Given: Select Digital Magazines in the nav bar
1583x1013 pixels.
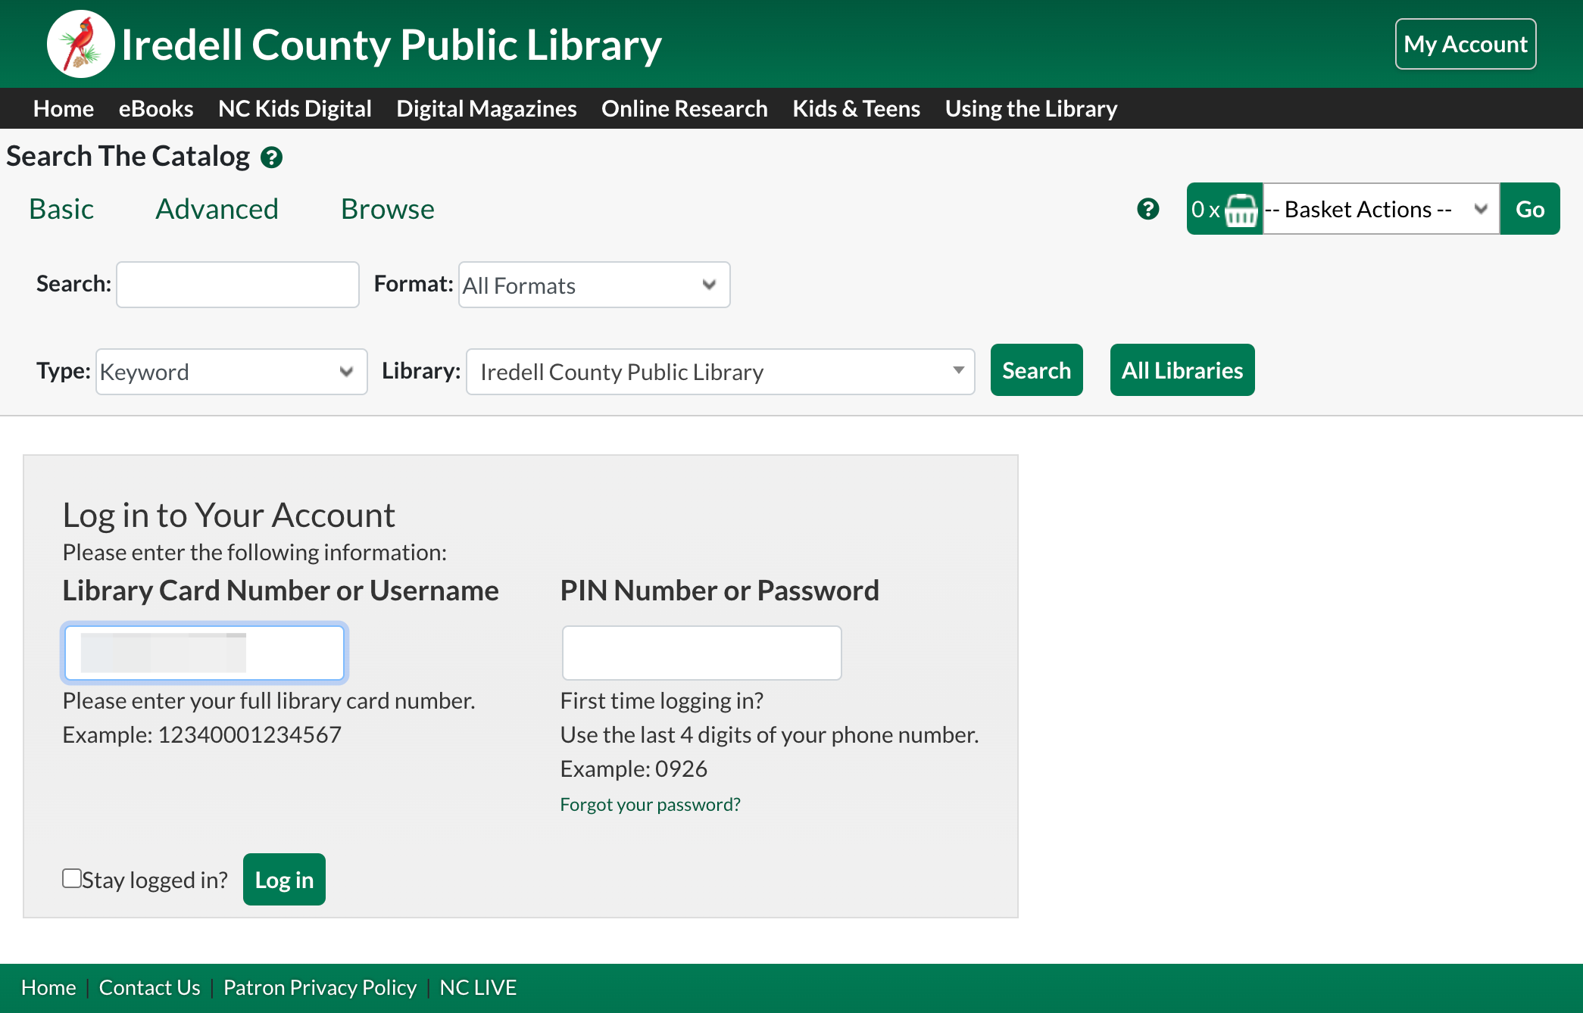Looking at the screenshot, I should point(486,108).
